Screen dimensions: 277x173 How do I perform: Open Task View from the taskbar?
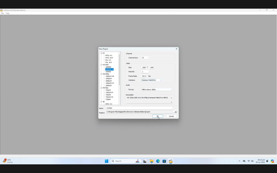point(145,161)
